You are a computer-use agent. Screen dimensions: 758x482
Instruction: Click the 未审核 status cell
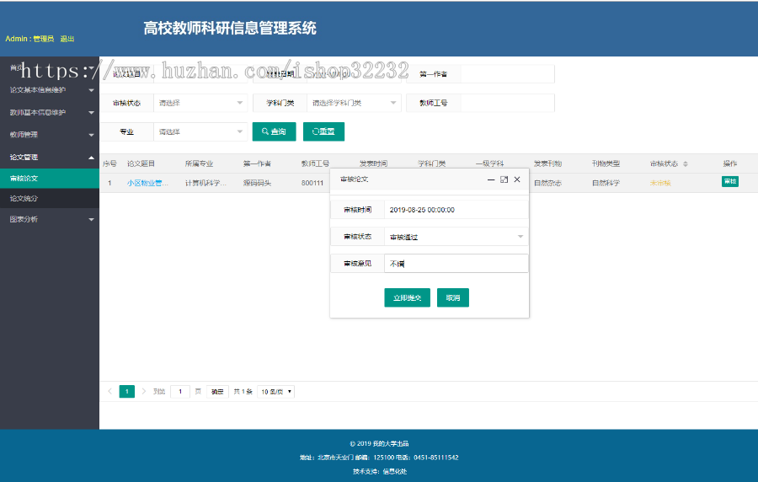tap(659, 183)
